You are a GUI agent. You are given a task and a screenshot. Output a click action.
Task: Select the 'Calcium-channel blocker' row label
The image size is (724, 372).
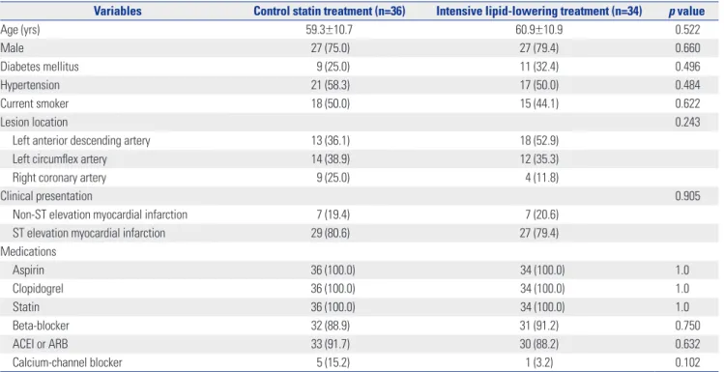pyautogui.click(x=68, y=362)
